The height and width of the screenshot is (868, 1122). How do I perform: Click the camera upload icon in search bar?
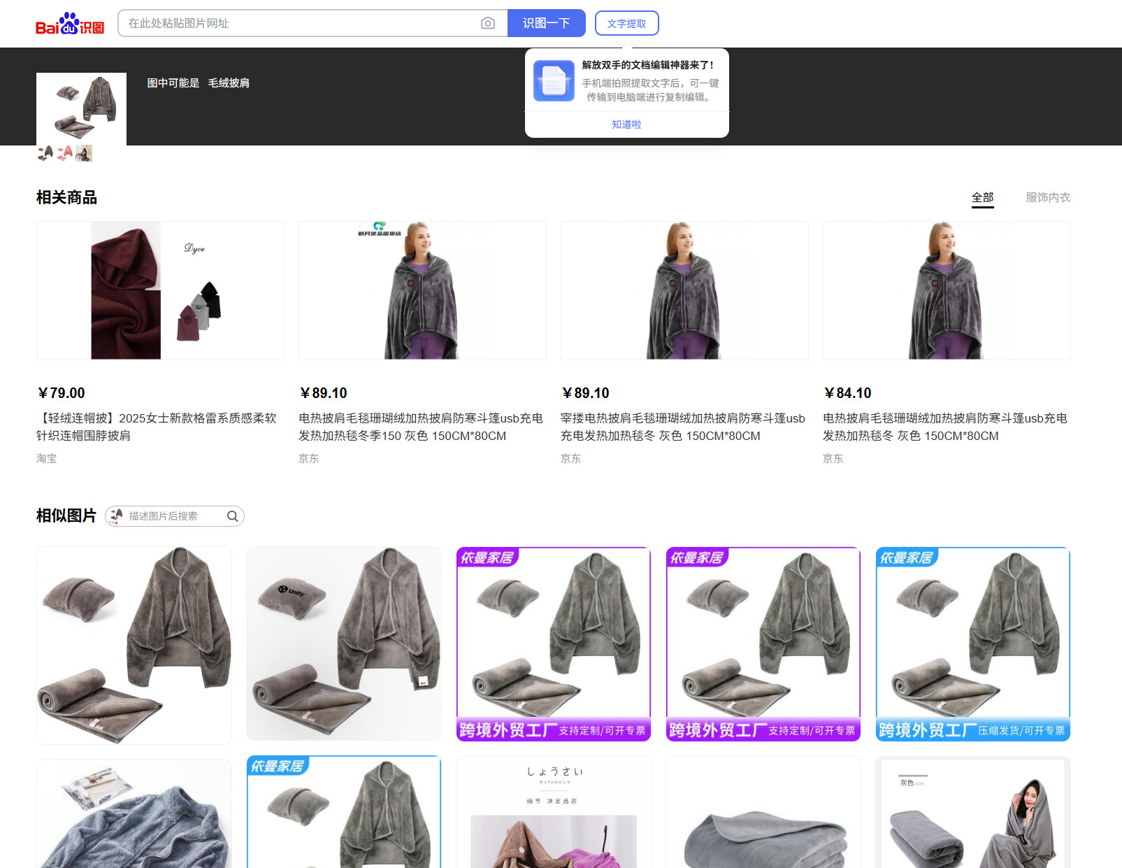pyautogui.click(x=487, y=23)
